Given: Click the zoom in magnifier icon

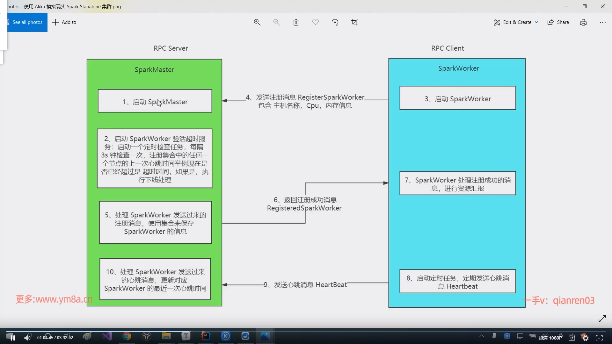Looking at the screenshot, I should (x=257, y=22).
